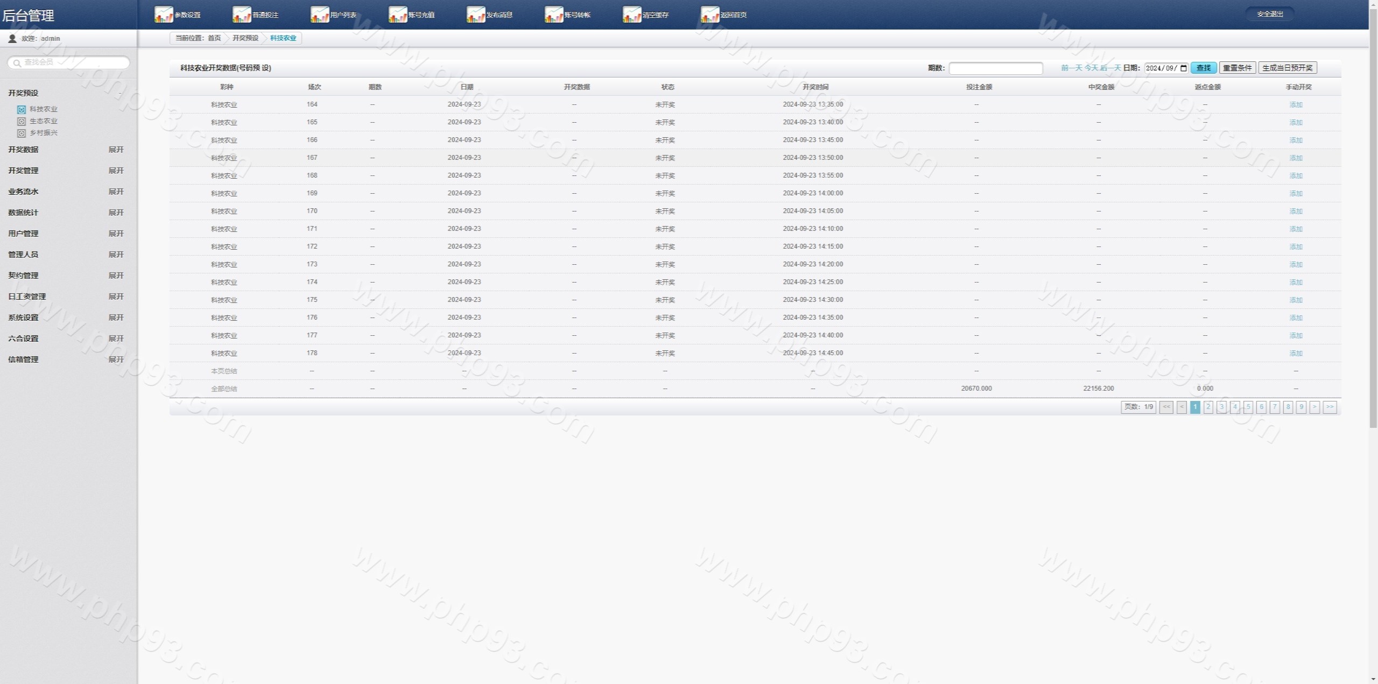Click the 发布消息 toolbar icon
The image size is (1378, 684).
click(x=476, y=15)
